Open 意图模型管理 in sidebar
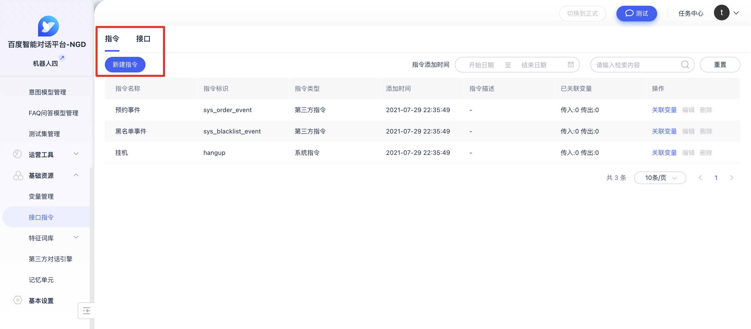The width and height of the screenshot is (751, 329). coord(47,92)
